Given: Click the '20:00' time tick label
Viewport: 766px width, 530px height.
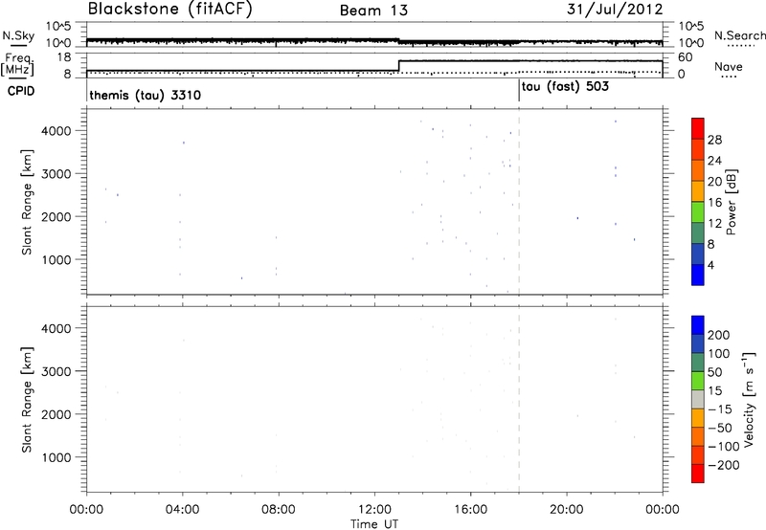Looking at the screenshot, I should pos(567,510).
